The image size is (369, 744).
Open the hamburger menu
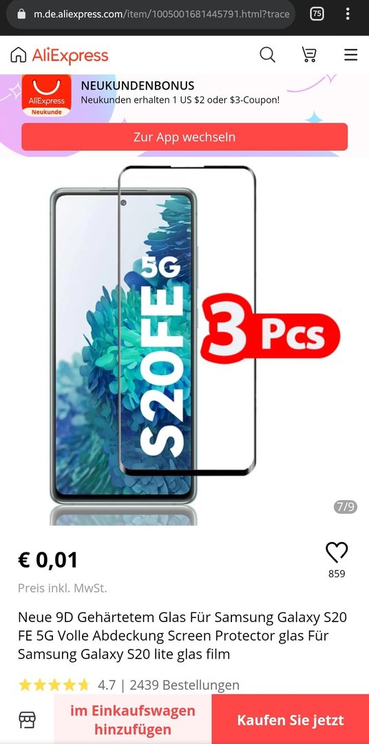(x=350, y=55)
